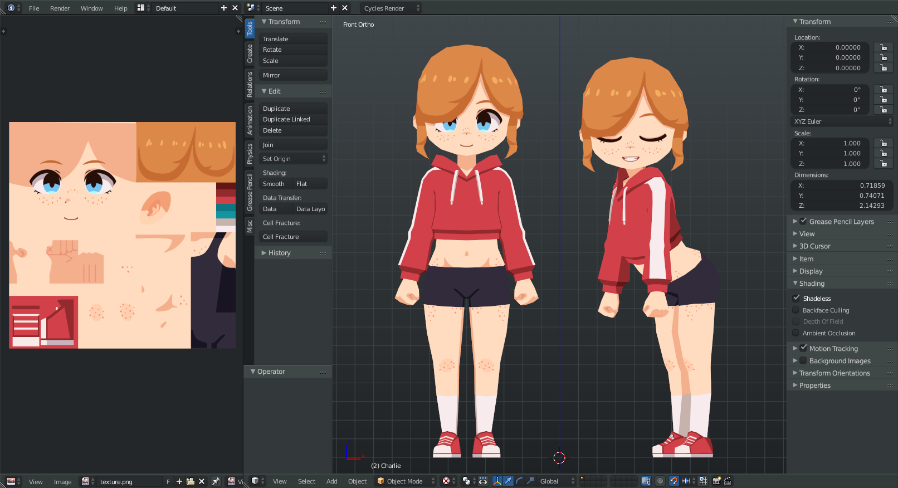898x488 pixels.
Task: Toggle proportional editing icon
Action: coord(660,481)
